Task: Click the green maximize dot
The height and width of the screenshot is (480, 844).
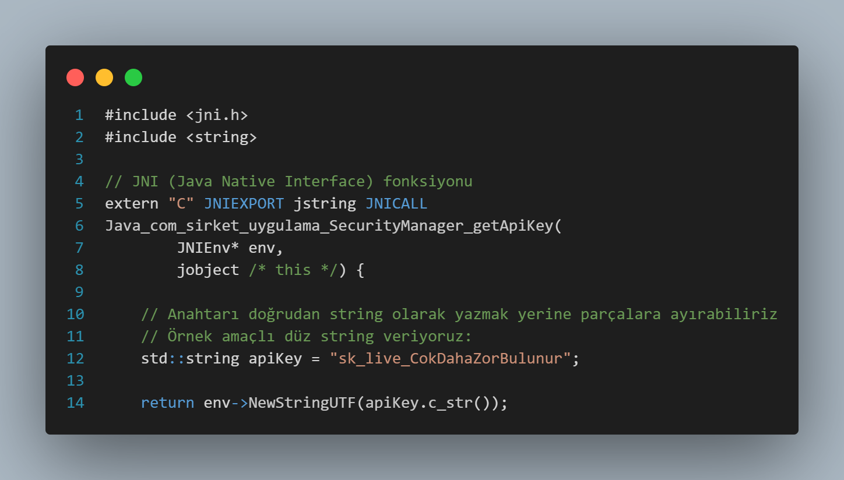Action: tap(133, 77)
